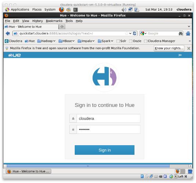Open the terminal launcher in the top panel
This screenshot has height=183, width=196.
75,10
